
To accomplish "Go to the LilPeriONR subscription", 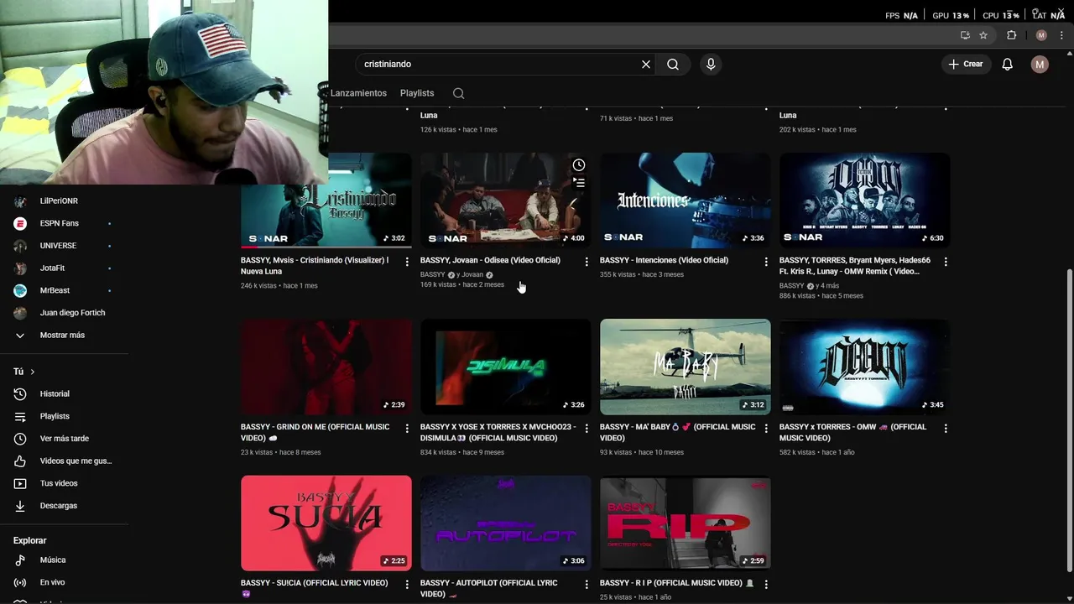I will 59,201.
